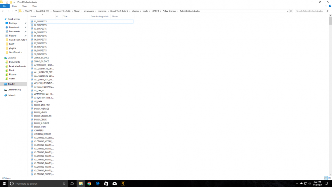Viewport: 332px width, 187px height.
Task: Select the AT_THE_01 file
Action: point(39,90)
